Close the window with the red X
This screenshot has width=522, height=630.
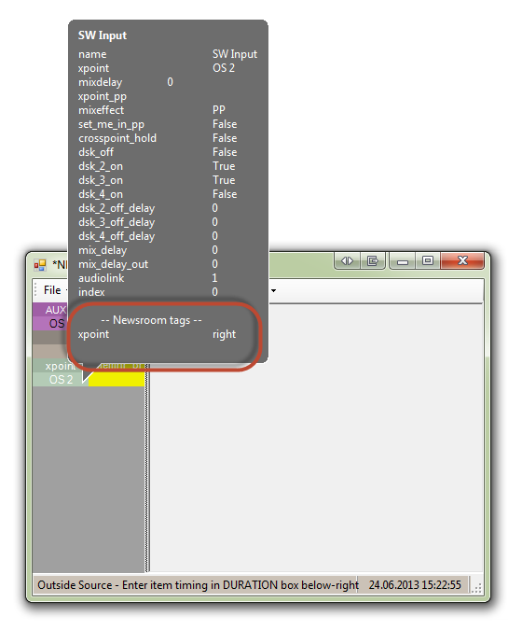pos(462,260)
